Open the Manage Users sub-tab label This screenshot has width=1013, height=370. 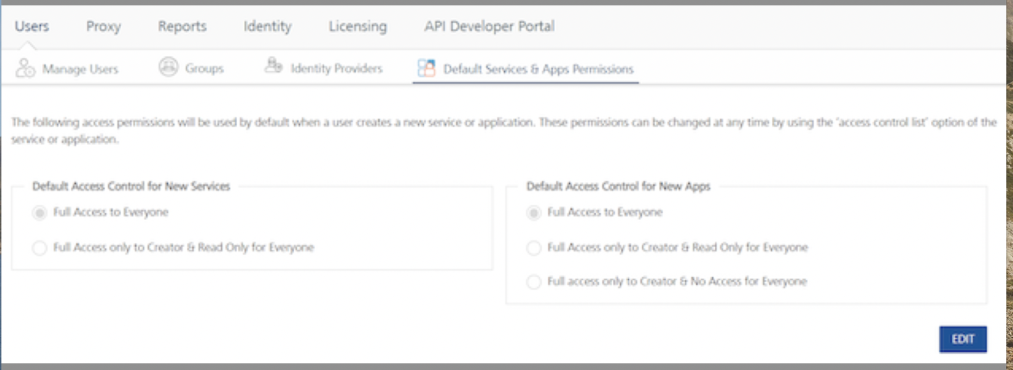[x=80, y=69]
